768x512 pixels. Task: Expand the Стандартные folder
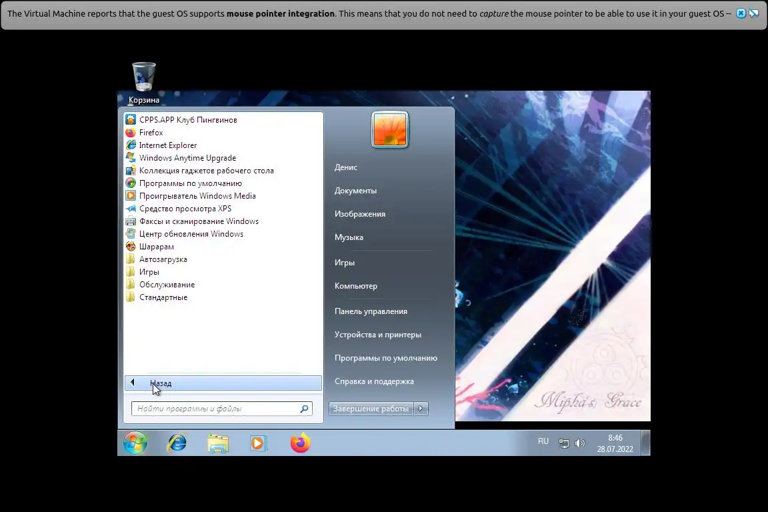coord(163,297)
